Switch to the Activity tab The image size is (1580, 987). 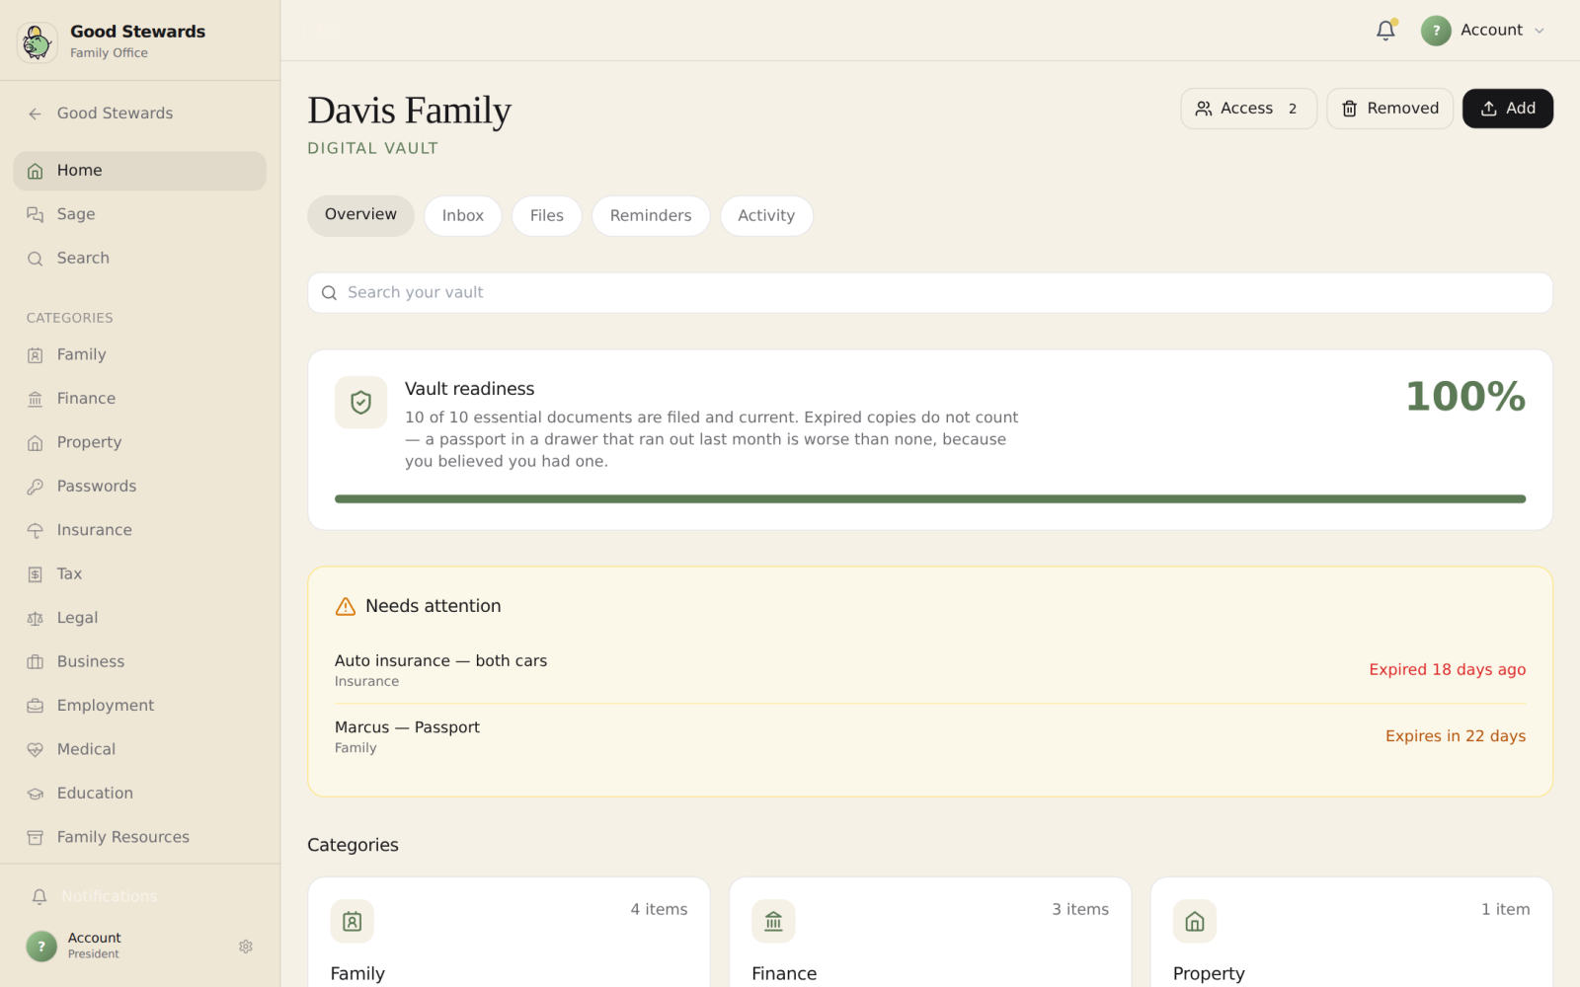point(766,216)
